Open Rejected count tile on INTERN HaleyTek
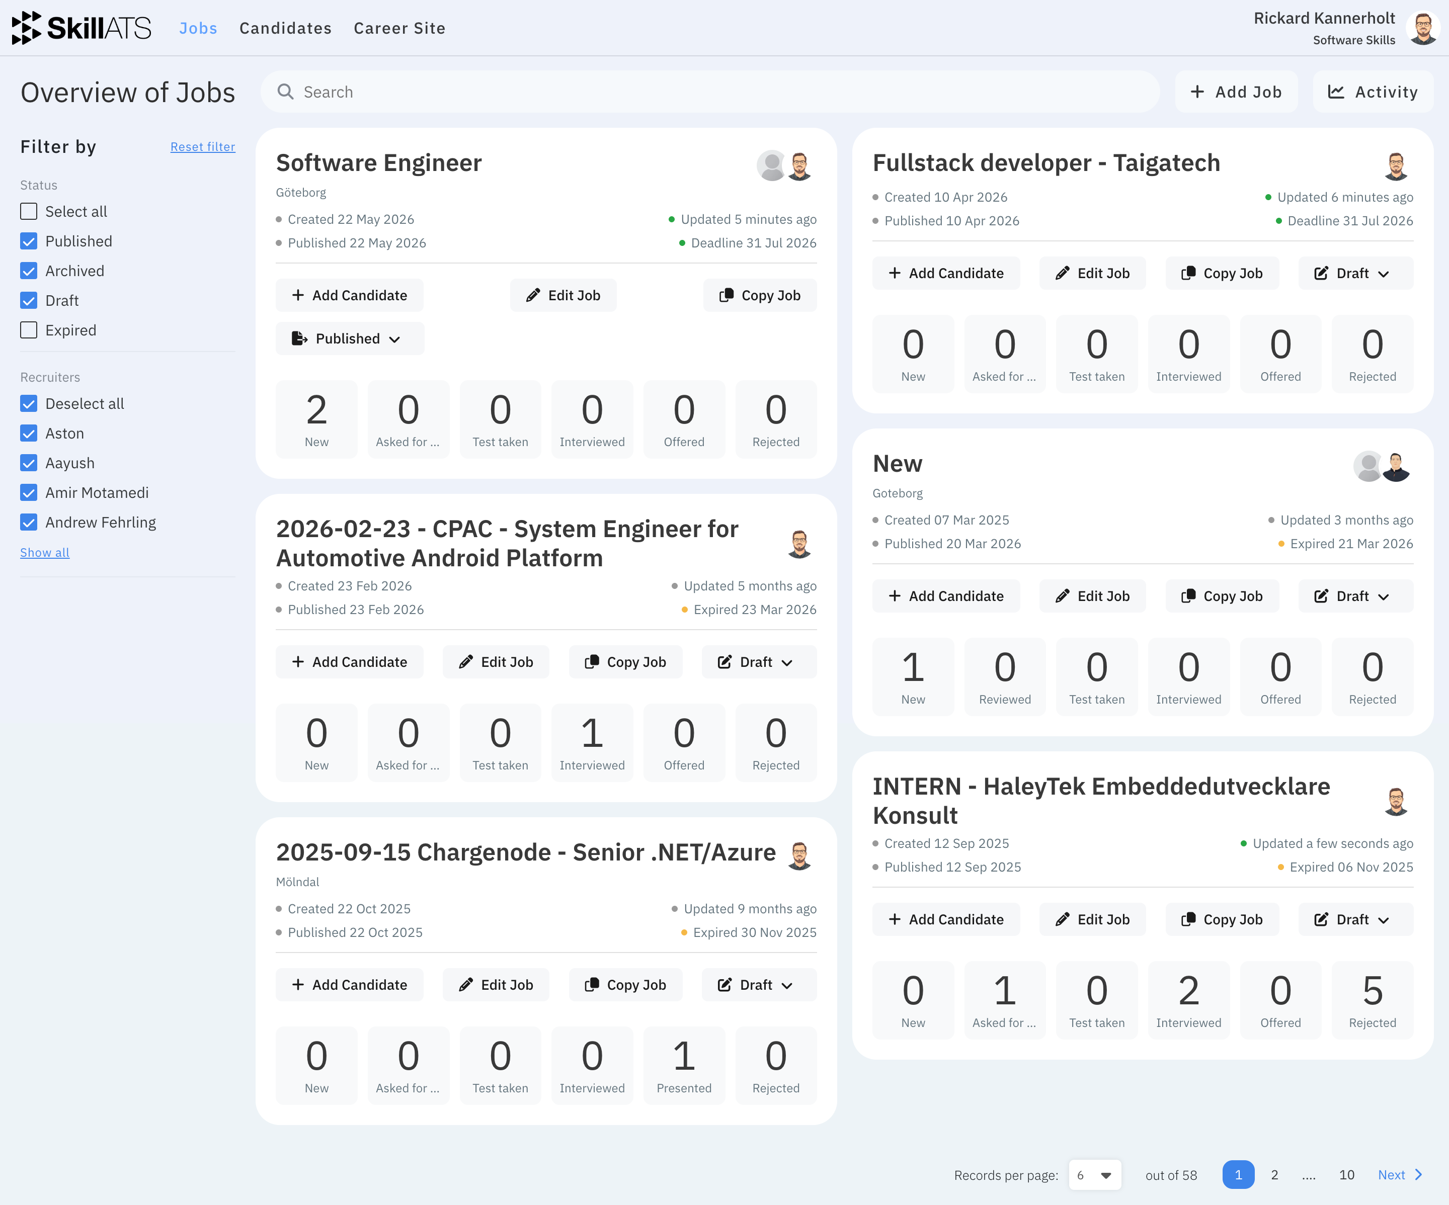 (1373, 1000)
